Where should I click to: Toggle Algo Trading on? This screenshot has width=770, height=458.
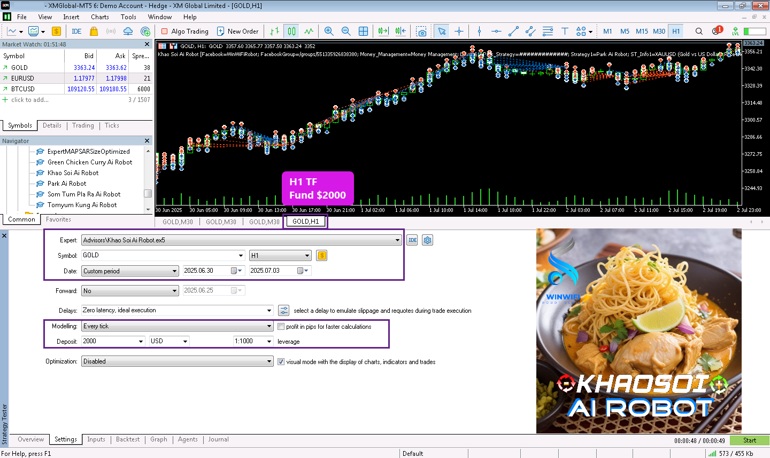pyautogui.click(x=185, y=31)
